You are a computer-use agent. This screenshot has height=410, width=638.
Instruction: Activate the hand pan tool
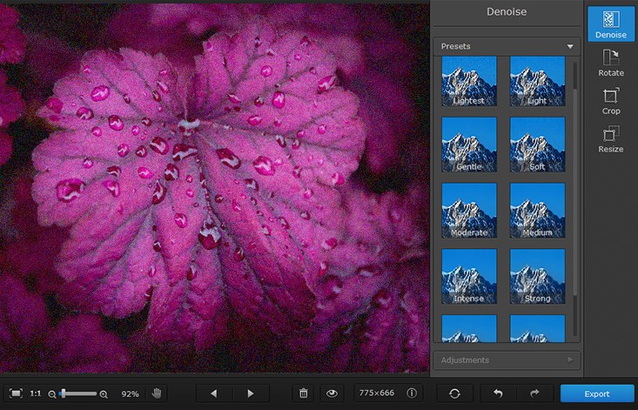pyautogui.click(x=157, y=393)
